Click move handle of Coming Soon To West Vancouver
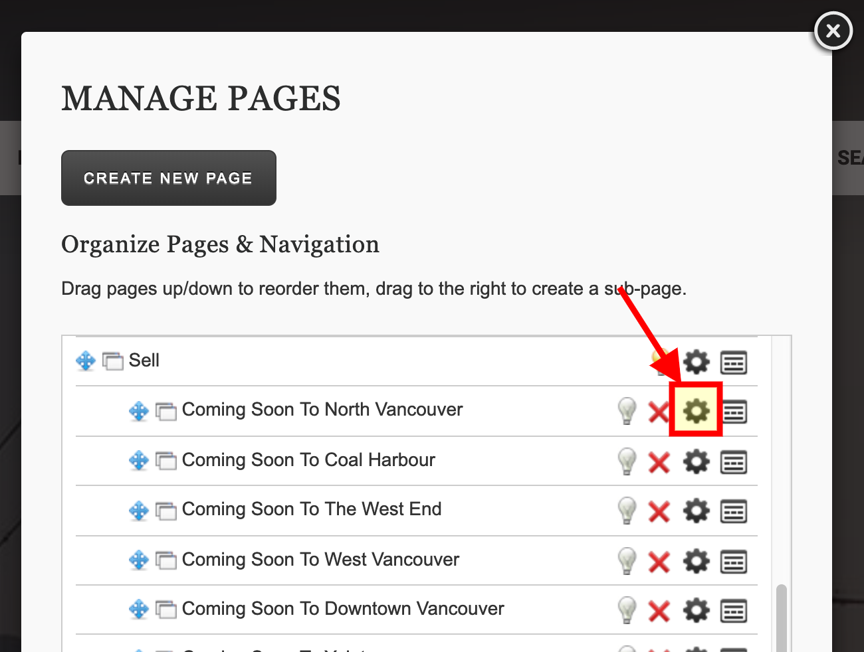The width and height of the screenshot is (864, 652). click(139, 560)
